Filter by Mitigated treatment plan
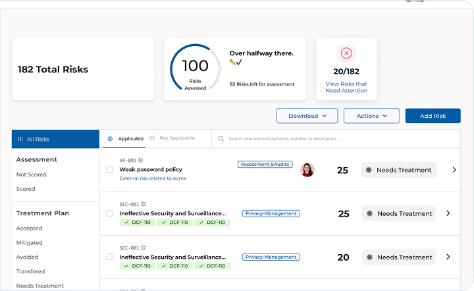Viewport: 474px width, 291px height. click(x=30, y=243)
